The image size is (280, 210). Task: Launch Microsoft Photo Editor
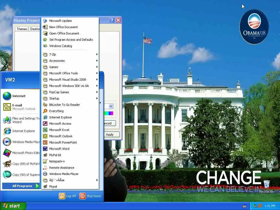21,153
